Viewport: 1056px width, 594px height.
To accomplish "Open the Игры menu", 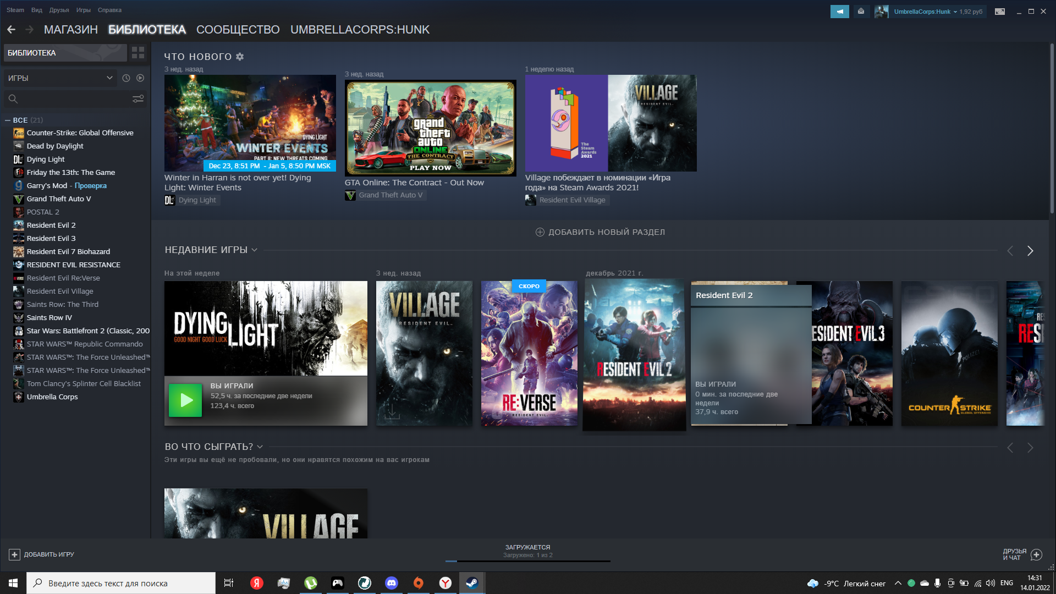I will tap(83, 10).
